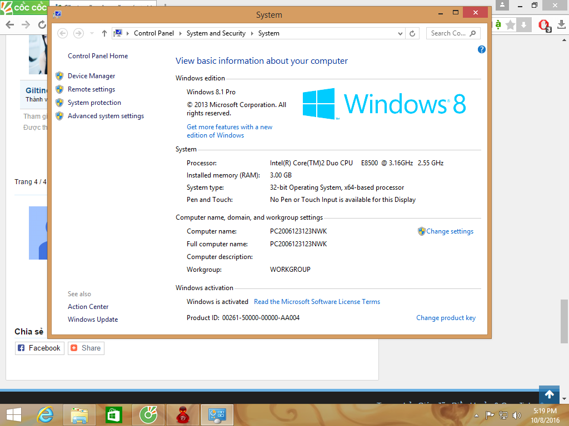Open Windows Update under See also
569x426 pixels.
coord(93,319)
